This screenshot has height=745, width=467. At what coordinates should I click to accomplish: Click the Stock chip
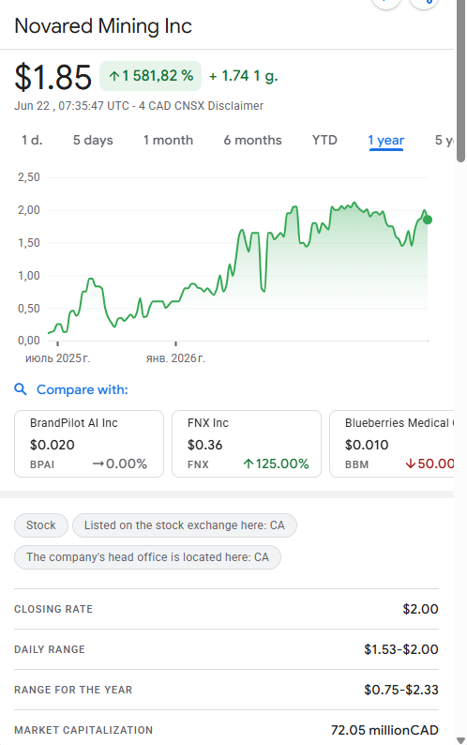point(41,525)
